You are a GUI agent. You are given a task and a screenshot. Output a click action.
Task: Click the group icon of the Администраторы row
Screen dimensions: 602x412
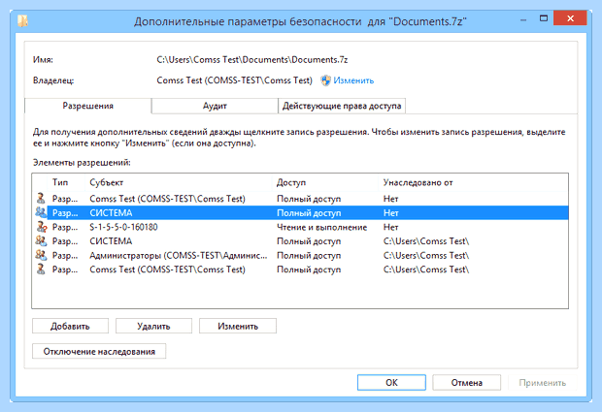click(x=41, y=255)
